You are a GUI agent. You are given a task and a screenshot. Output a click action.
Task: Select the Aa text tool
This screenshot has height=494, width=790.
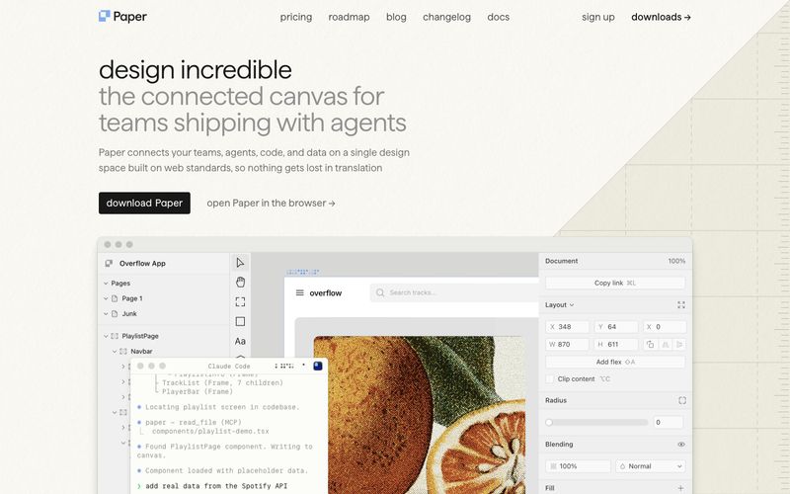(240, 341)
